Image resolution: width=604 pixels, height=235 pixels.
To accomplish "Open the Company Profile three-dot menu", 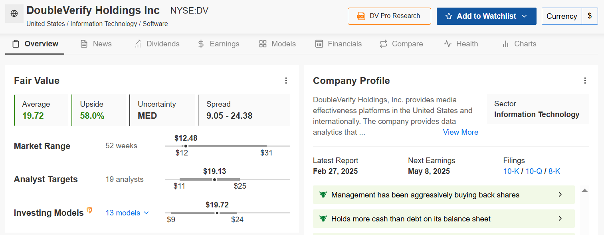I will click(585, 81).
